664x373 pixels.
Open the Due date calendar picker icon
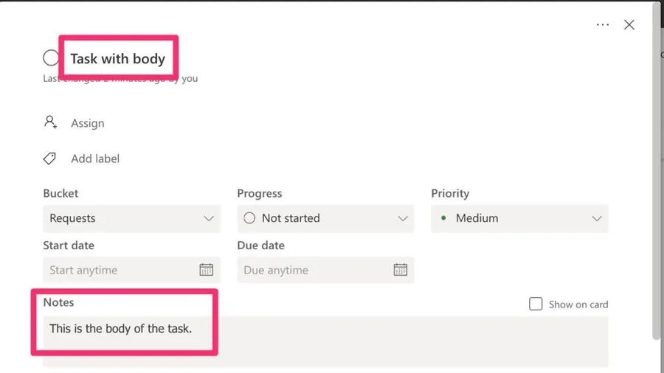click(401, 270)
